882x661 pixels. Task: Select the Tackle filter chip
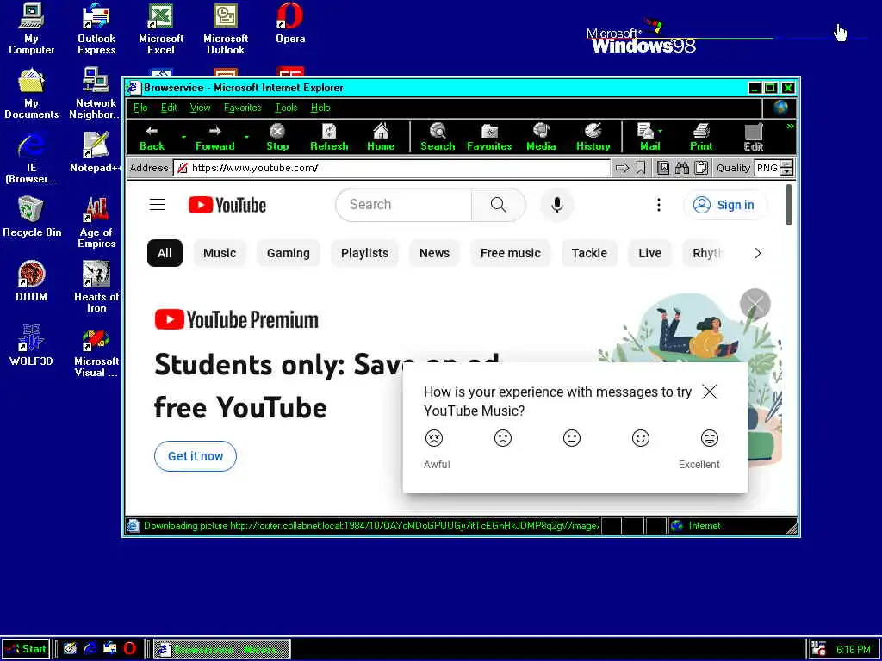click(x=589, y=253)
